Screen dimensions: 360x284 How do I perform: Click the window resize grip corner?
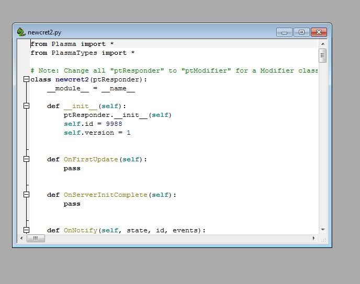(323, 240)
